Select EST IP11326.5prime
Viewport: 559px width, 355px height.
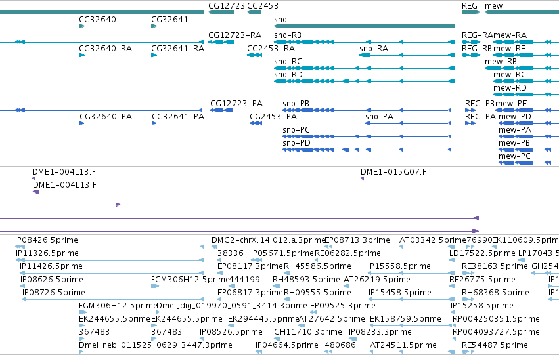click(110, 260)
